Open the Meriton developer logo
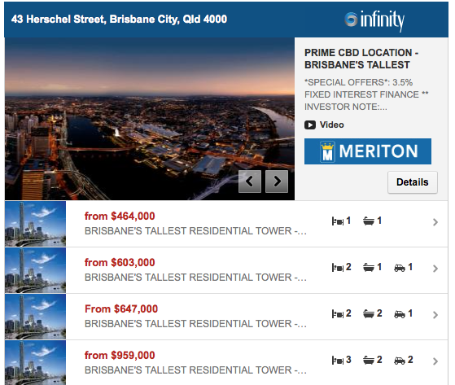The height and width of the screenshot is (385, 455). point(368,151)
